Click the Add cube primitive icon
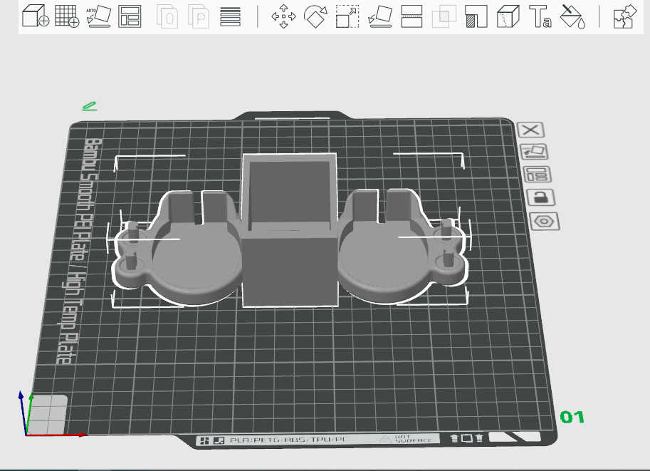The height and width of the screenshot is (471, 650). [x=35, y=16]
